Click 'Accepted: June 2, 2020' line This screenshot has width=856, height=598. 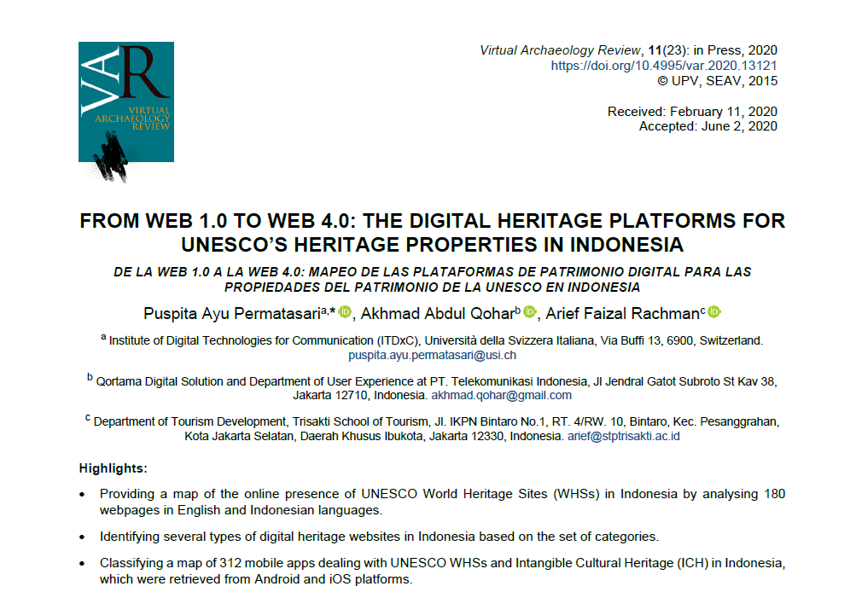[708, 126]
